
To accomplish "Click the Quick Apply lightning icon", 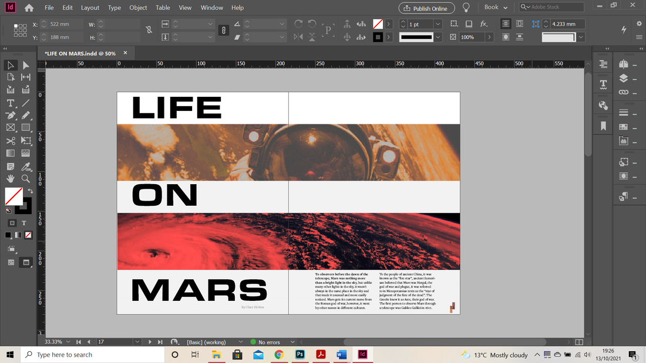I will pyautogui.click(x=624, y=29).
